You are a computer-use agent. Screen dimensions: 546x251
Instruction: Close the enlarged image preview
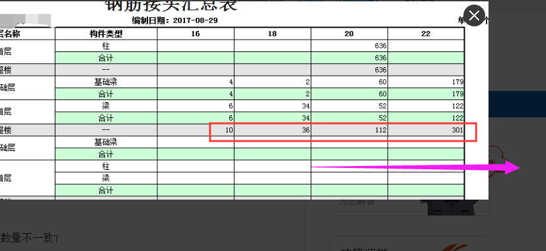474,16
